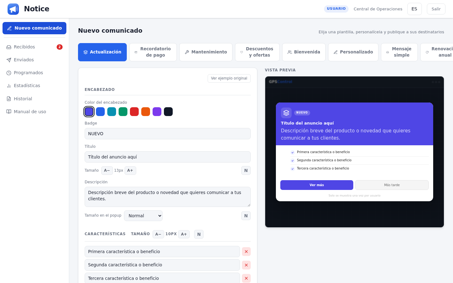Open Estadísticas section
Viewport: 453px width, 283px height.
pos(35,86)
